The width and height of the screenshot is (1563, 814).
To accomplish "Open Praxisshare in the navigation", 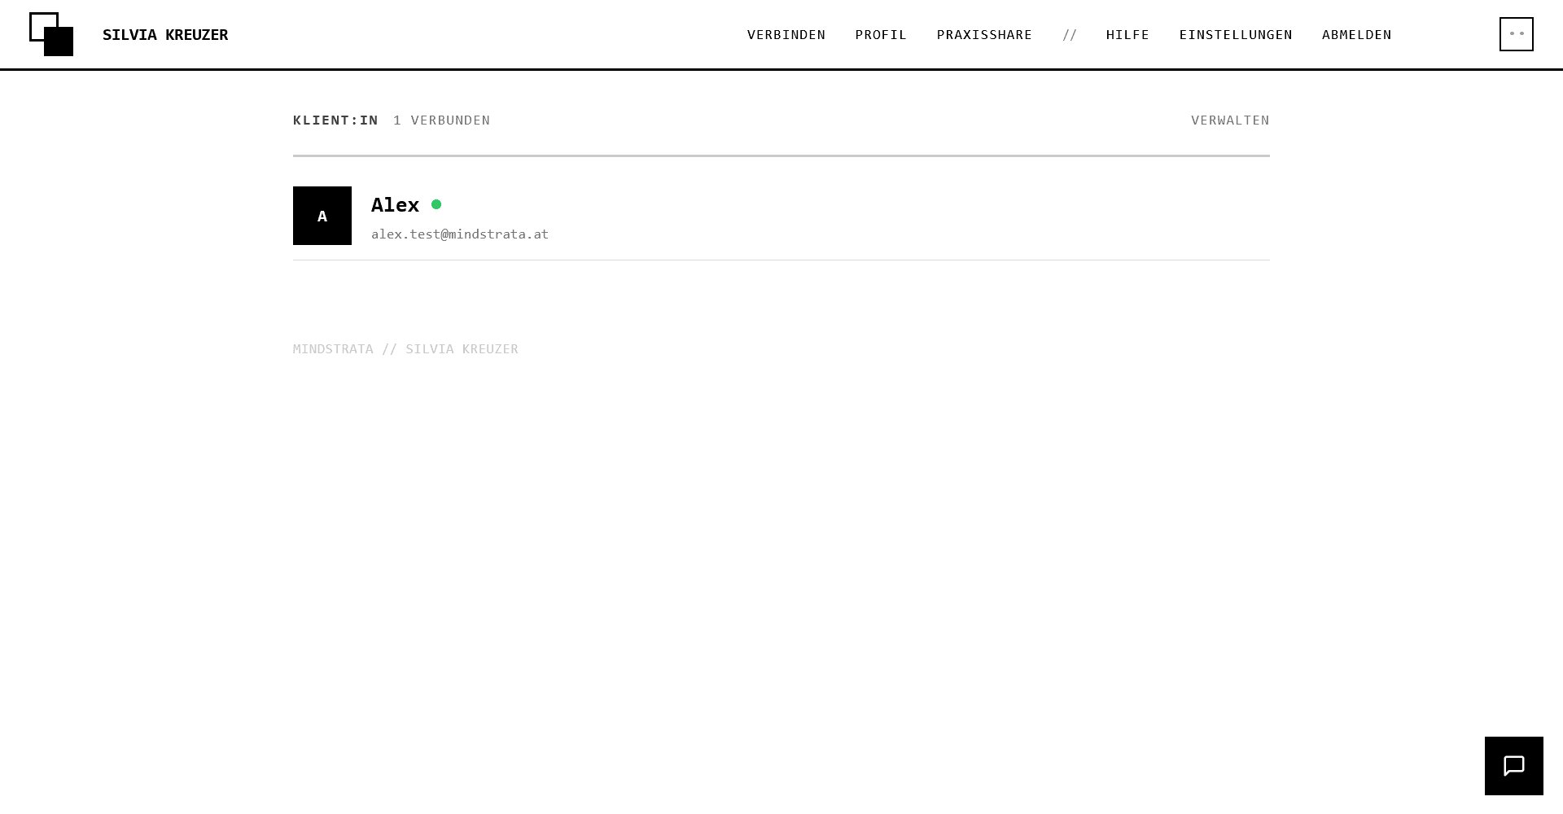I will coord(984,35).
